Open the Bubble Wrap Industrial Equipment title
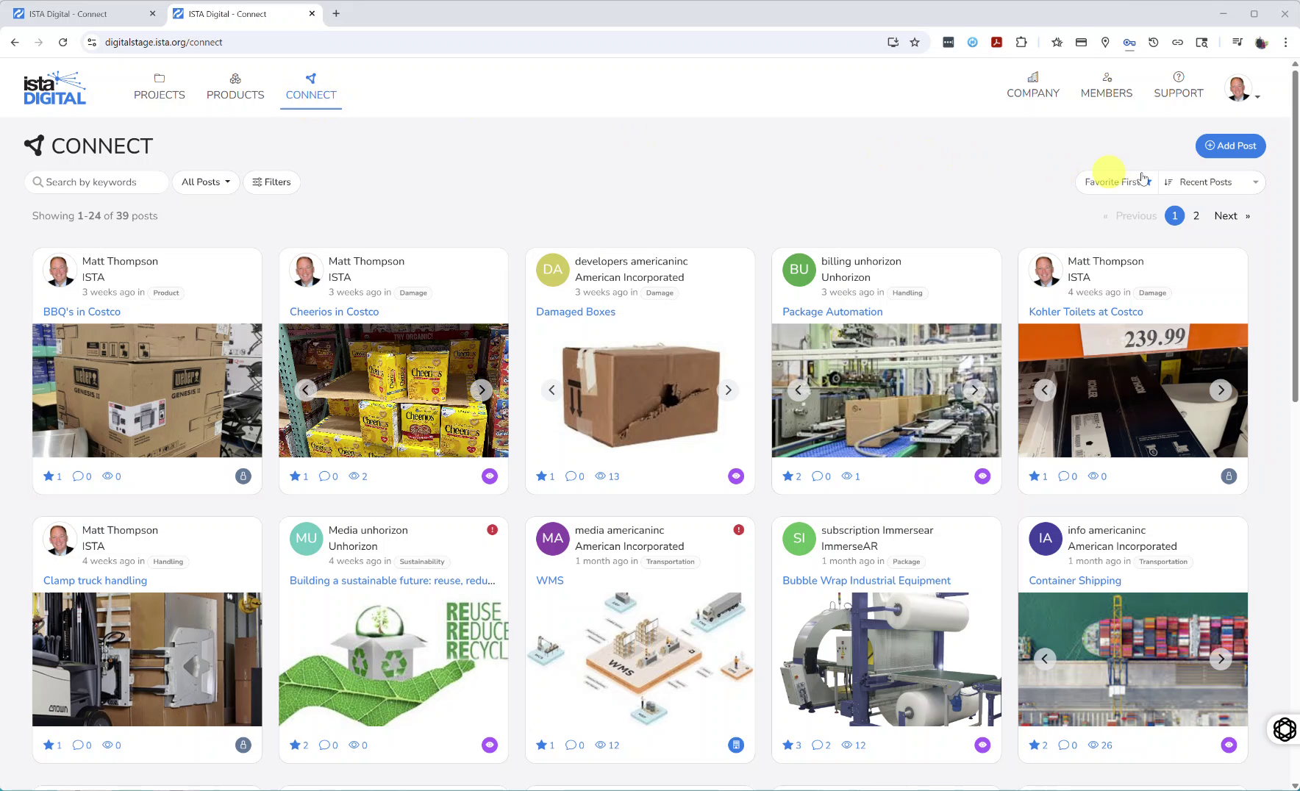 point(866,581)
